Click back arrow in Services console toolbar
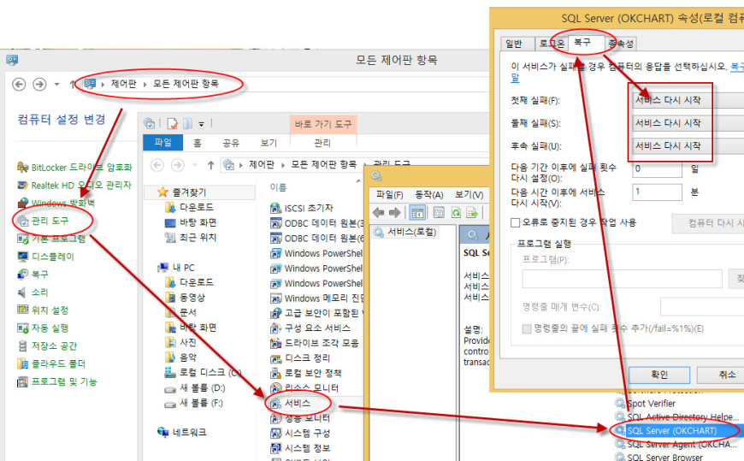This screenshot has width=744, height=461. [x=378, y=213]
